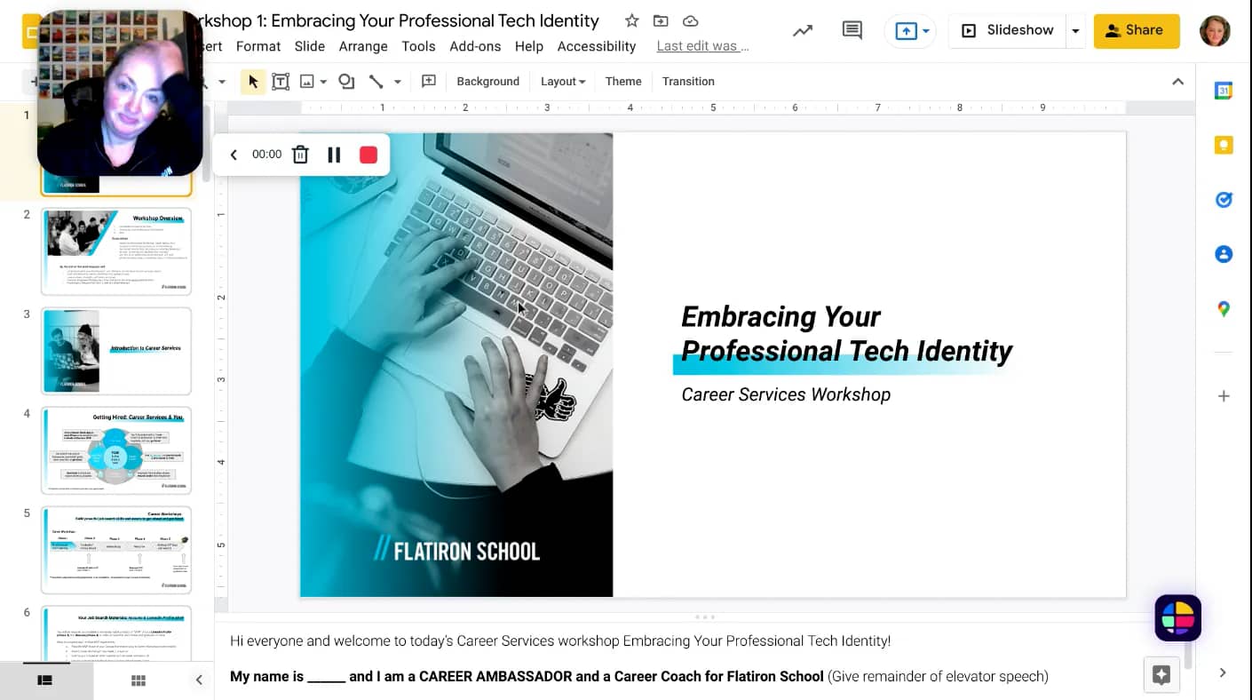Screen dimensions: 1252x700
Task: Stop the recording with the red button
Action: click(x=368, y=155)
